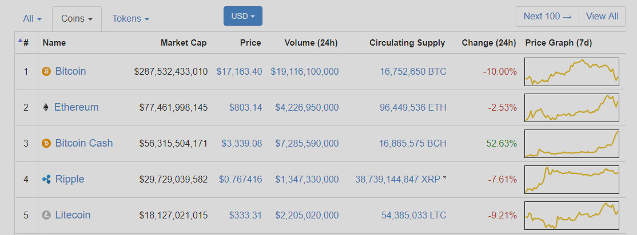This screenshot has height=235, width=637.
Task: Click Bitcoin volume $19,116,100,000
Action: pyautogui.click(x=305, y=72)
